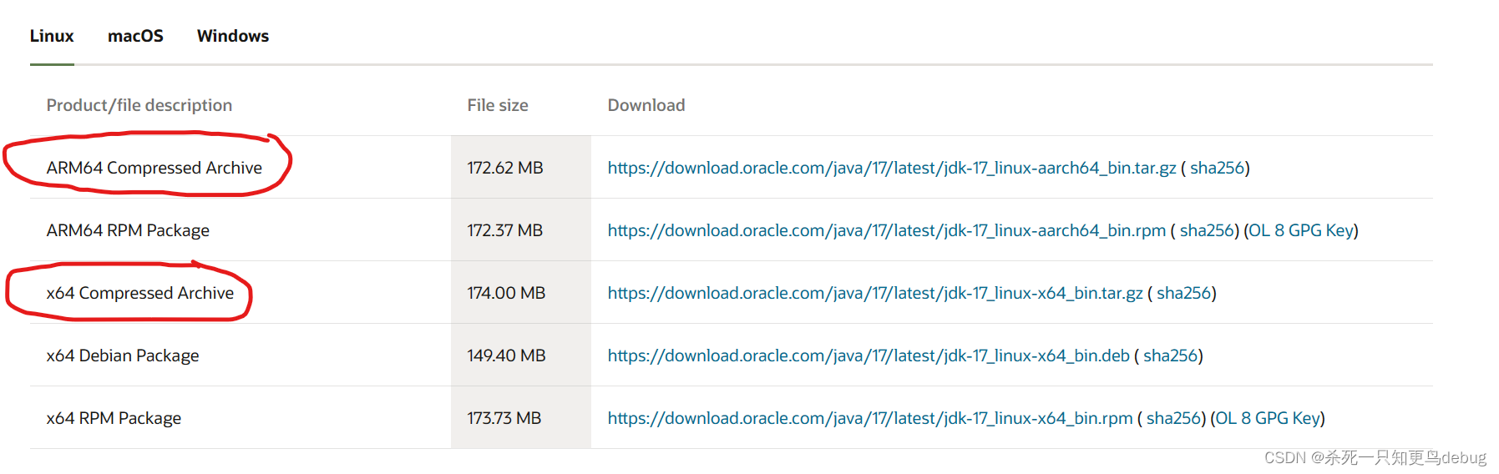Open sha256 for x64 Compressed Archive
Screen dimensions: 1499x474
pos(1183,293)
